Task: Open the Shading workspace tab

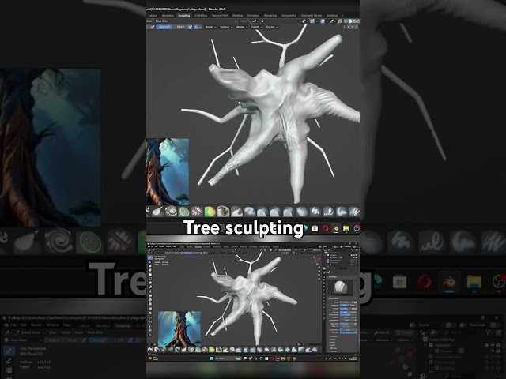Action: coord(237,16)
